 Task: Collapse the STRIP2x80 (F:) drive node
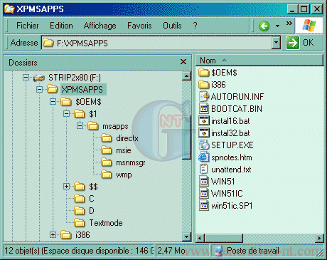coord(26,78)
